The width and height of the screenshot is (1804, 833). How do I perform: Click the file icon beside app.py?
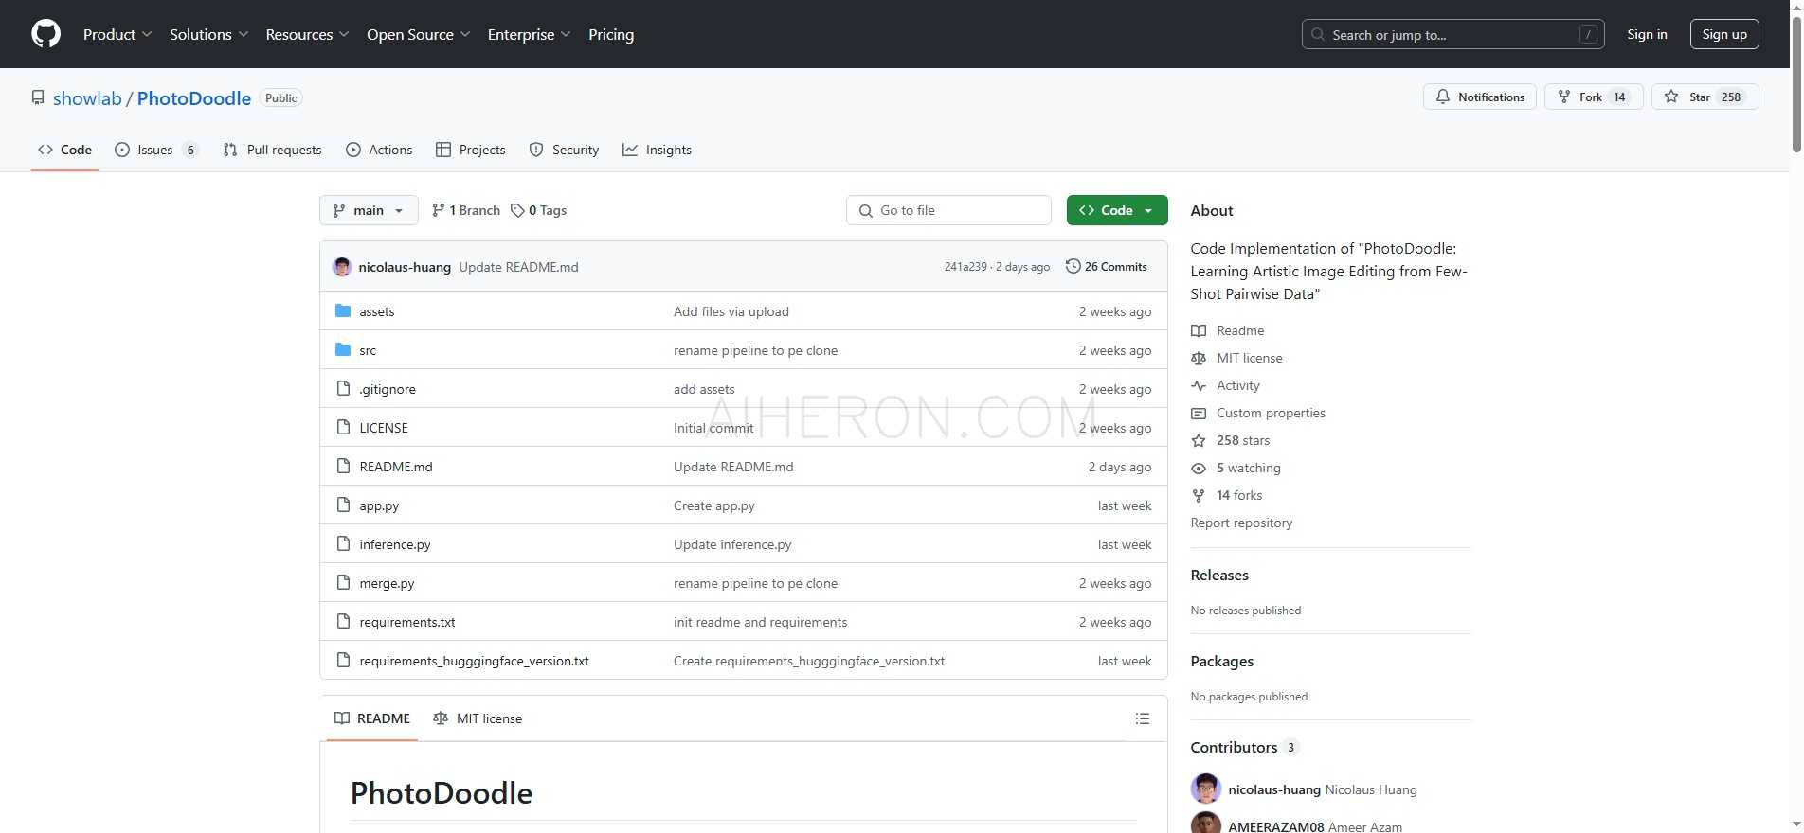click(343, 505)
